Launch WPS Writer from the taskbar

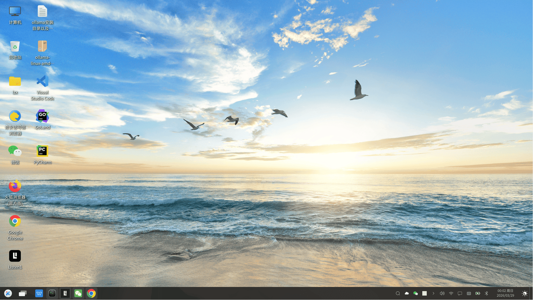click(x=39, y=293)
